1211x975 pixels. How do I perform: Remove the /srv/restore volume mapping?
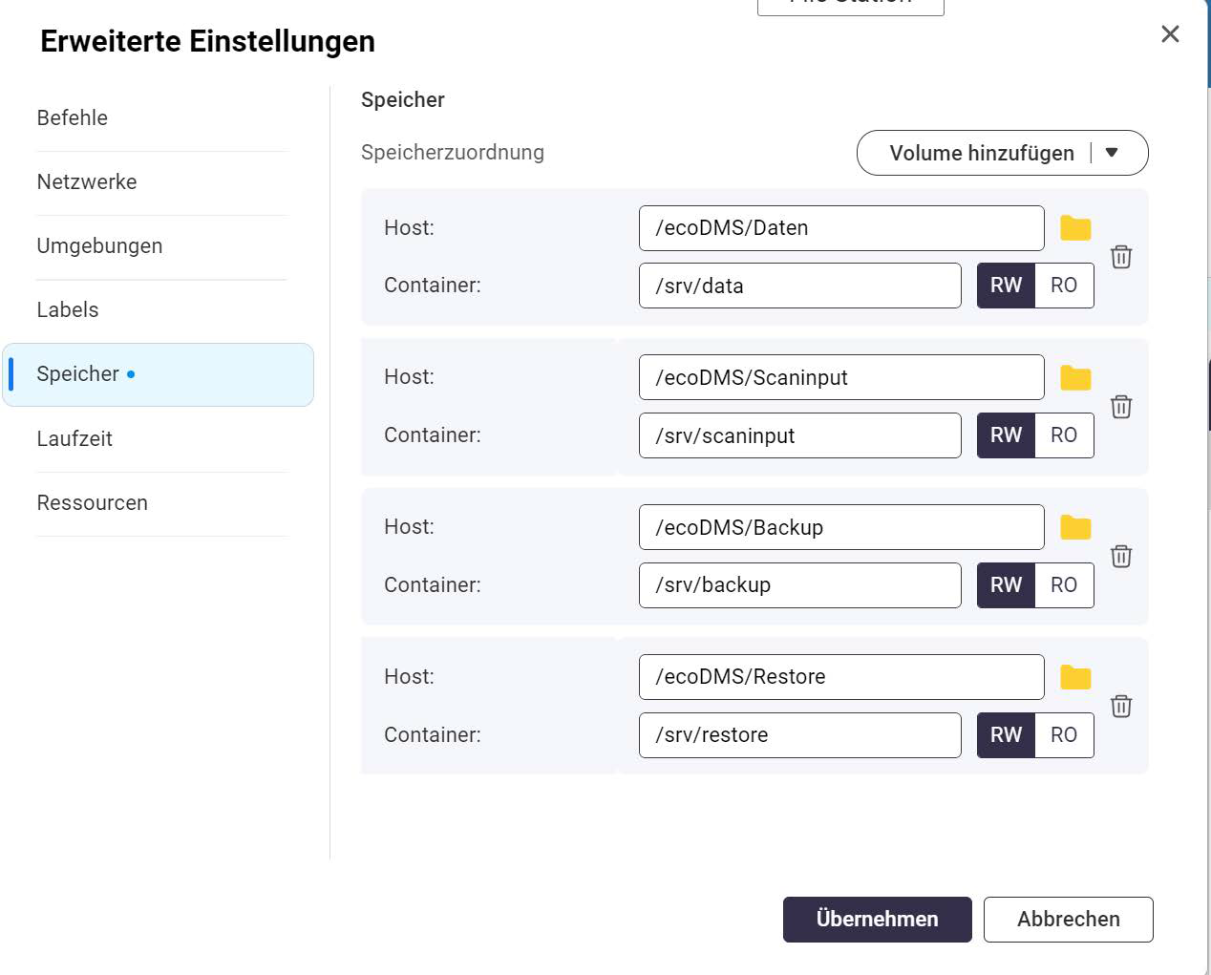click(x=1121, y=706)
